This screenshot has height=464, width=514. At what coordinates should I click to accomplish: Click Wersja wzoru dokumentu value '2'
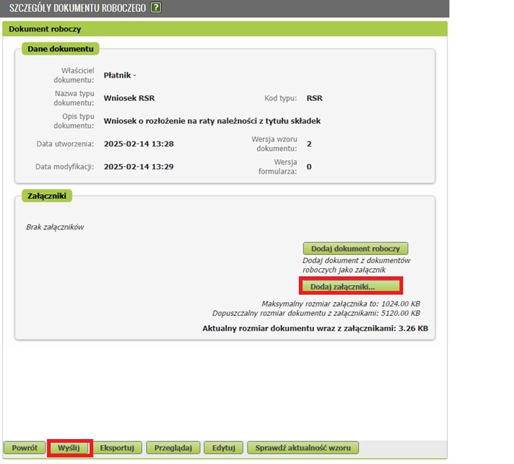point(309,144)
